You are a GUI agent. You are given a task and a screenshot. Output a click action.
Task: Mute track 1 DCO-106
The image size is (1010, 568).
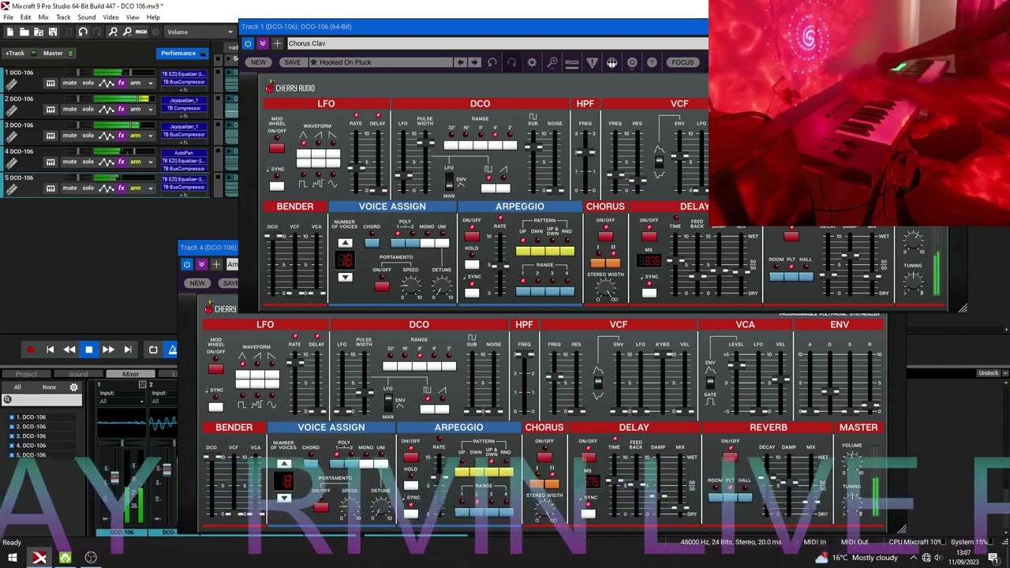[x=69, y=84]
